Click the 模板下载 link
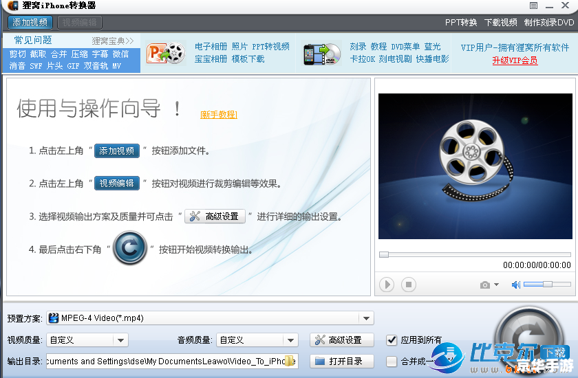578x378 pixels. pyautogui.click(x=248, y=59)
